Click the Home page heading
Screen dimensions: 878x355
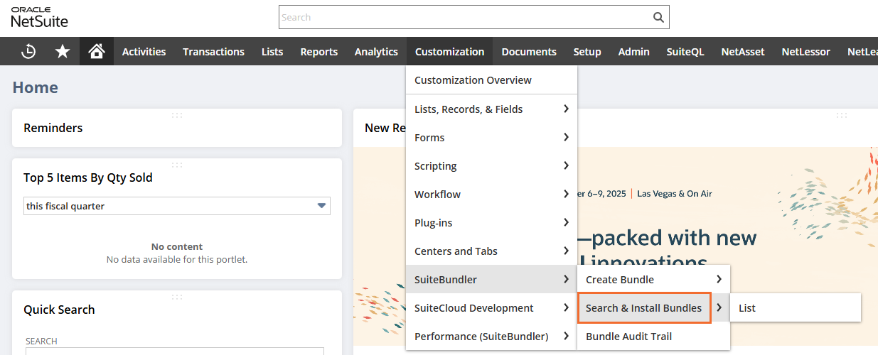[x=36, y=87]
